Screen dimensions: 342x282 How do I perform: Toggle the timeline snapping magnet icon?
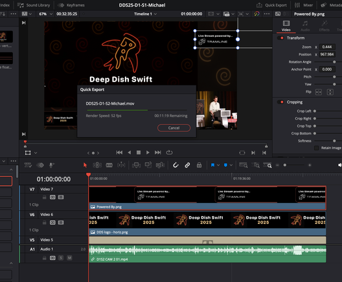pyautogui.click(x=176, y=165)
